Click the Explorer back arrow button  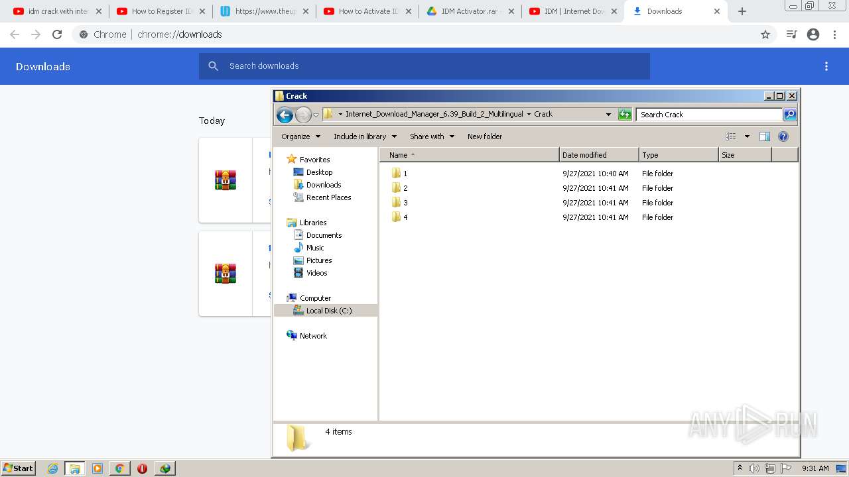pyautogui.click(x=285, y=115)
